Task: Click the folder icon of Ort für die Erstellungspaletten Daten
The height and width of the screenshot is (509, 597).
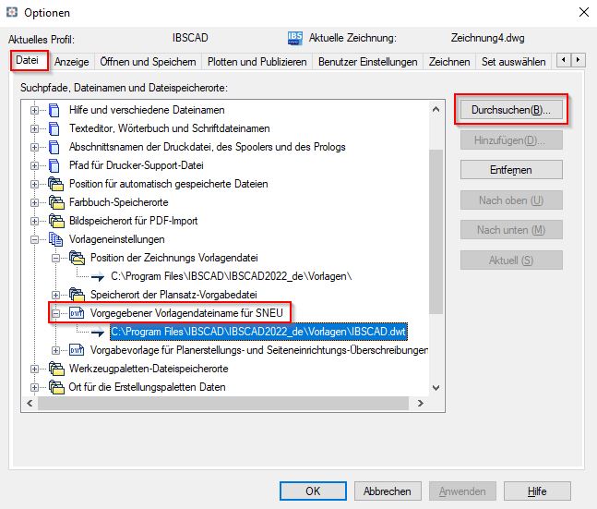Action: click(x=56, y=387)
